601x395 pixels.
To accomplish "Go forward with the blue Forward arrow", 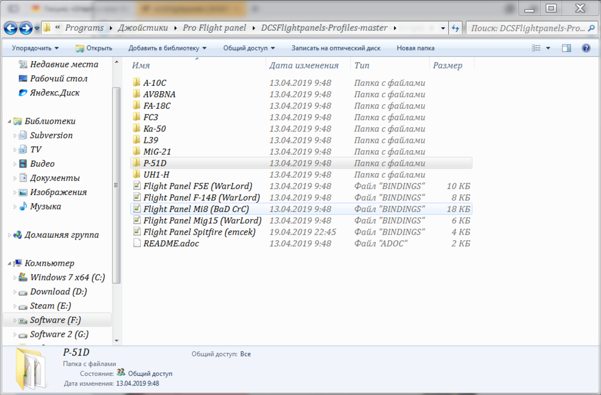I will [26, 28].
